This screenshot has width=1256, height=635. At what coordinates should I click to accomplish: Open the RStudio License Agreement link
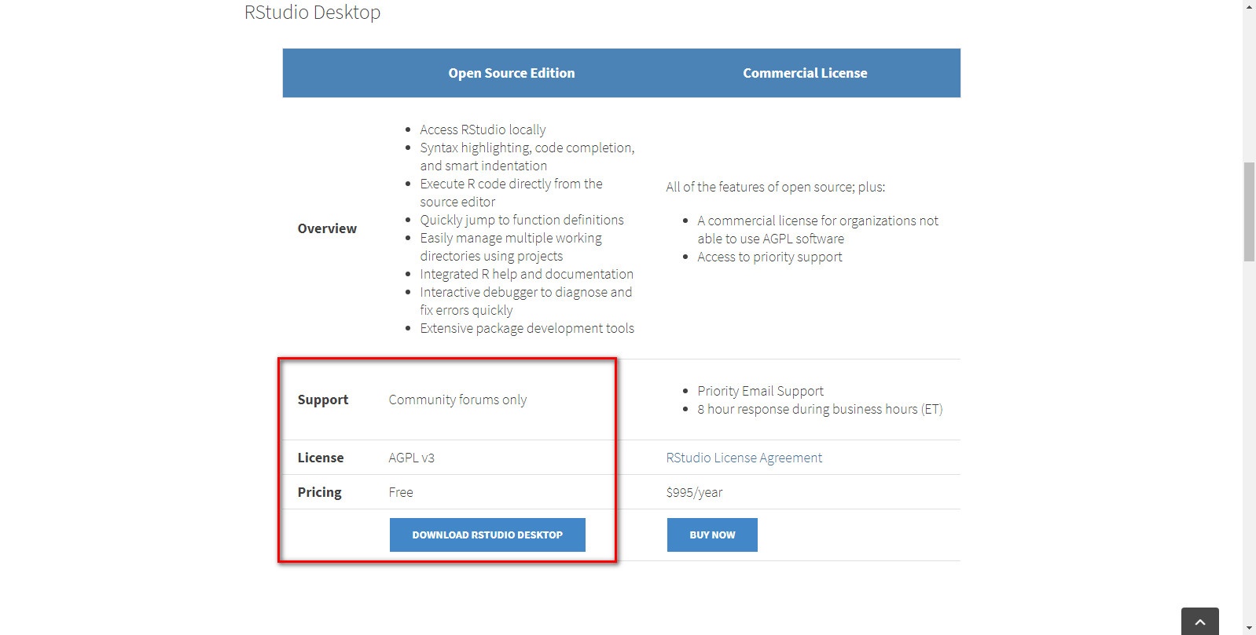[x=744, y=458]
